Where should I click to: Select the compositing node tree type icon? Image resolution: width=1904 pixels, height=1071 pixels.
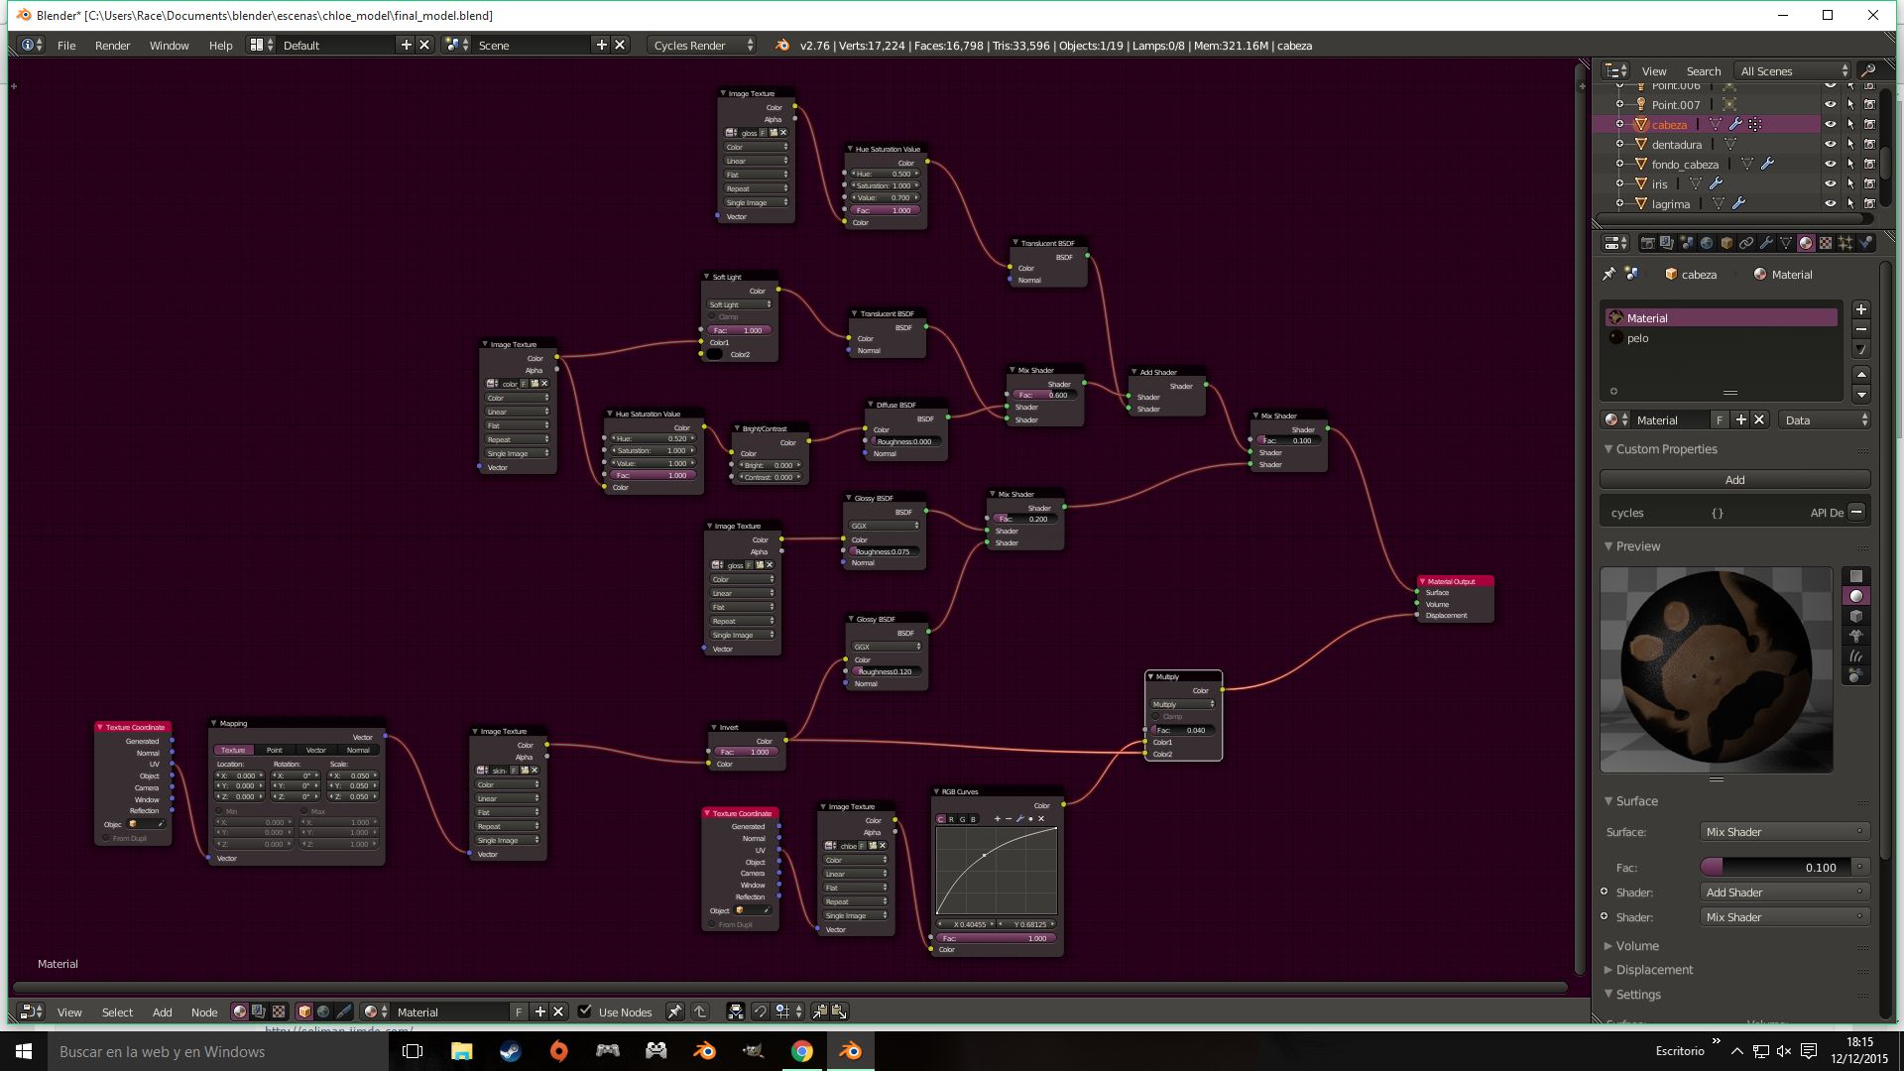[259, 1011]
